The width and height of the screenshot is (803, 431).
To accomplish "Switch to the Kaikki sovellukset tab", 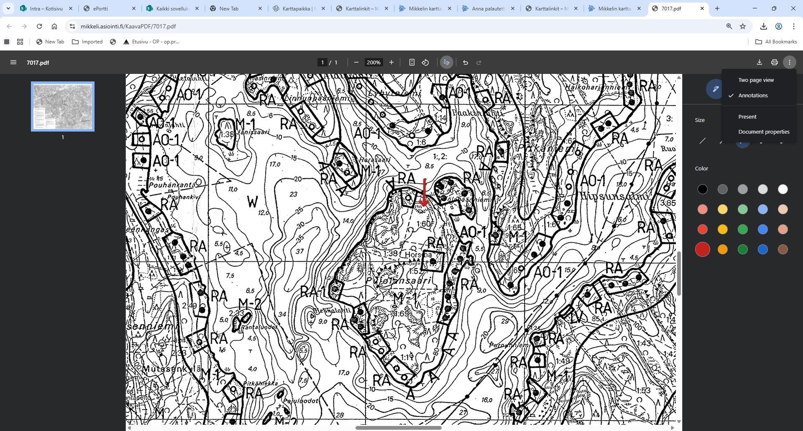I will click(x=172, y=8).
